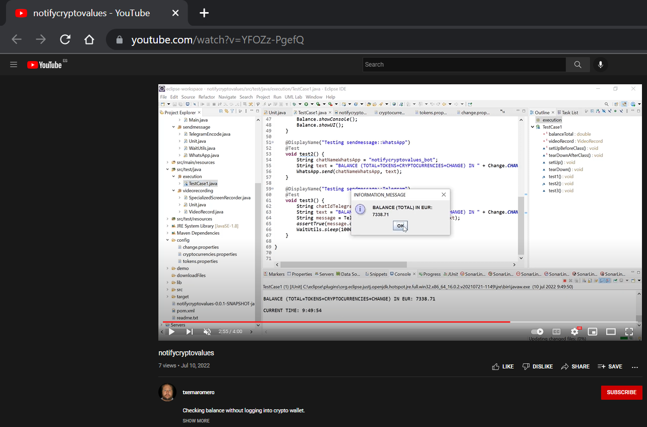Select setUpBeforeClass() in Outline
647x427 pixels.
pyautogui.click(x=571, y=148)
